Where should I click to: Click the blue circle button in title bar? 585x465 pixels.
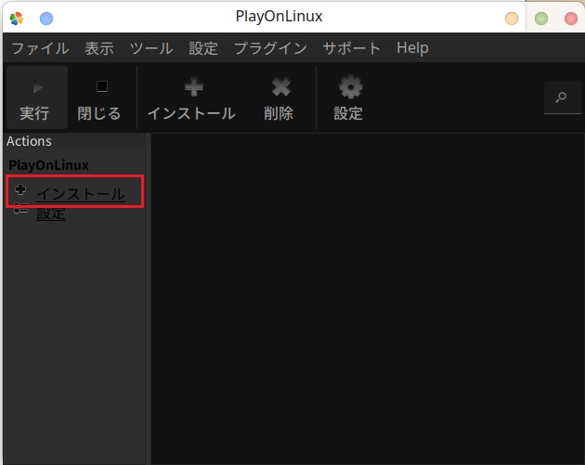[x=45, y=18]
